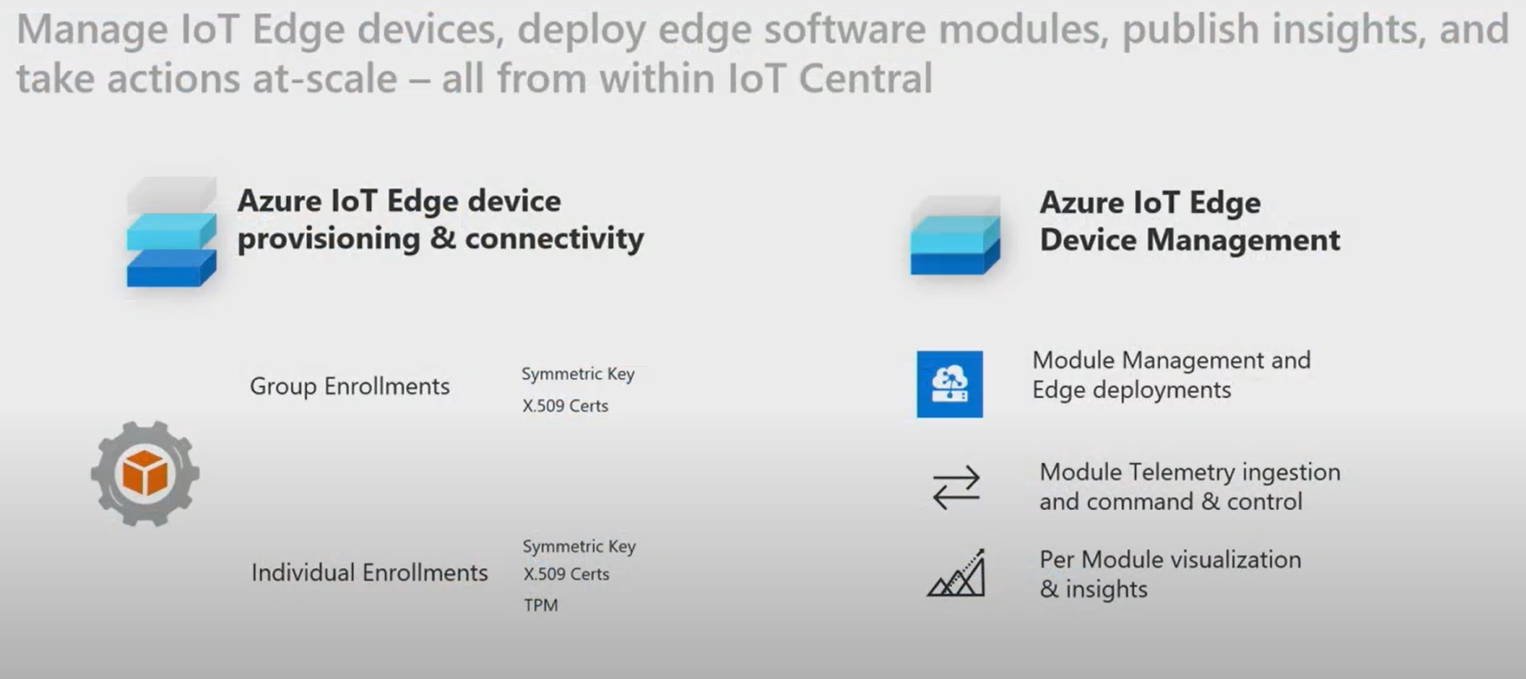Click the orange cube gear icon
This screenshot has width=1526, height=679.
point(145,473)
